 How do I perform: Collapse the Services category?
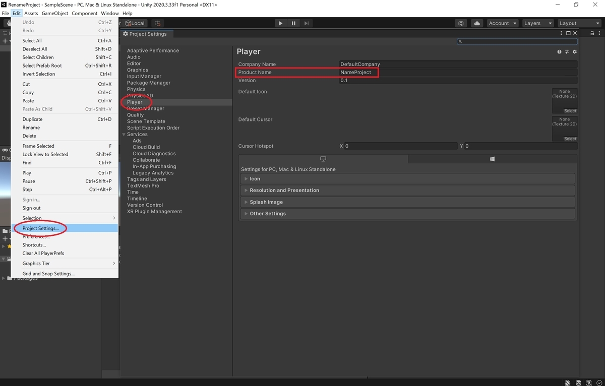(x=124, y=135)
